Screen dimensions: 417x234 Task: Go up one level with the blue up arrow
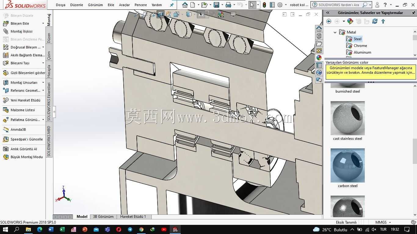point(383,21)
